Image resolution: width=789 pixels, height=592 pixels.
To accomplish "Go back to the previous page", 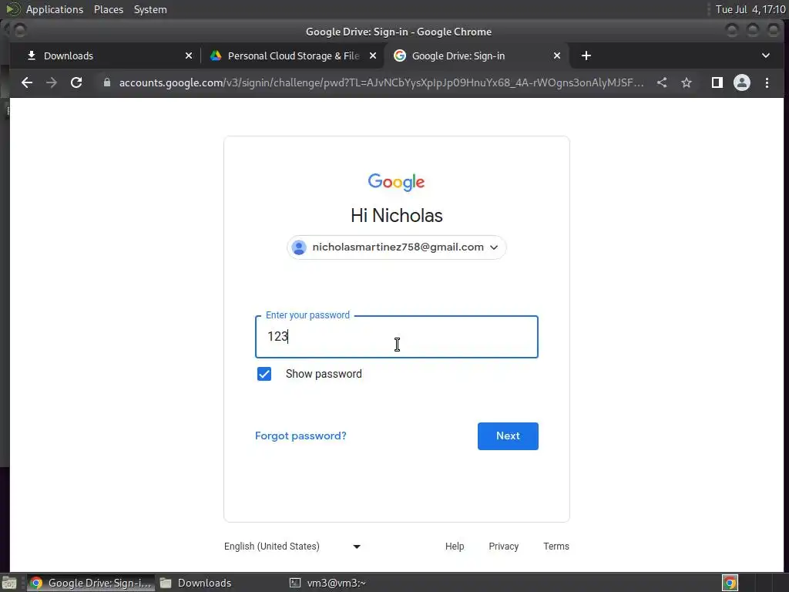I will pyautogui.click(x=27, y=82).
